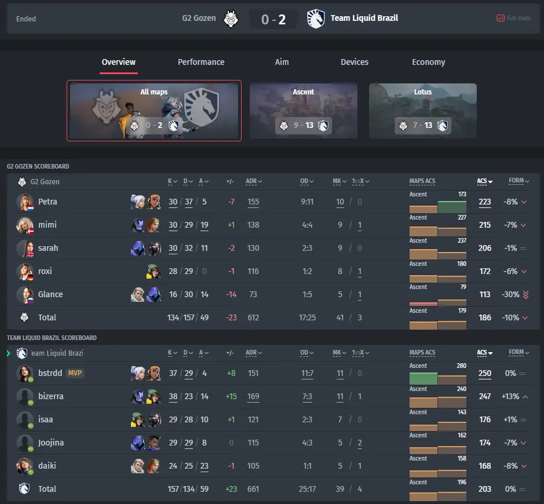This screenshot has width=544, height=504.
Task: Click isaa's silhouette avatar
Action: (25, 420)
